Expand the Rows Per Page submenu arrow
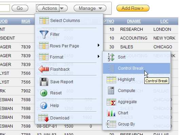Image resolution: width=181 pixels, height=135 pixels. click(x=98, y=45)
